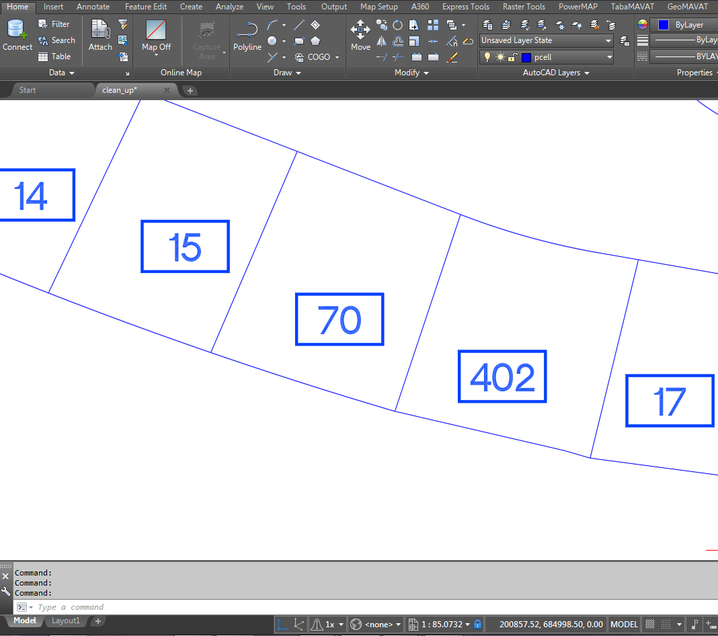Click the ByLayer blue color swatch
The width and height of the screenshot is (718, 636).
tap(663, 25)
